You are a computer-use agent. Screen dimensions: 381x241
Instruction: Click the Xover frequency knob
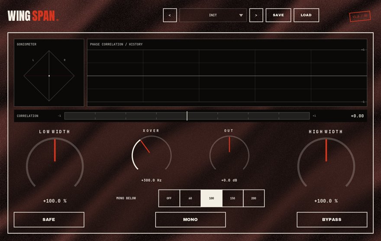click(x=152, y=153)
